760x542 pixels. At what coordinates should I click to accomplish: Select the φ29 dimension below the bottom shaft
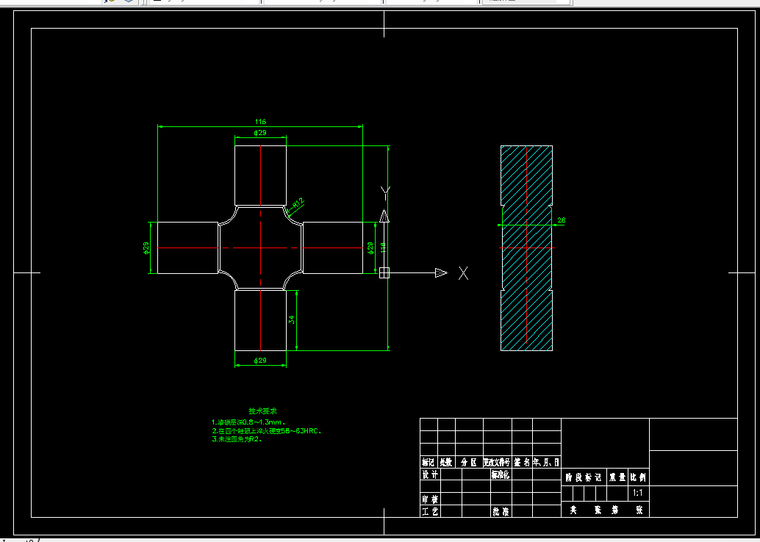[x=260, y=361]
